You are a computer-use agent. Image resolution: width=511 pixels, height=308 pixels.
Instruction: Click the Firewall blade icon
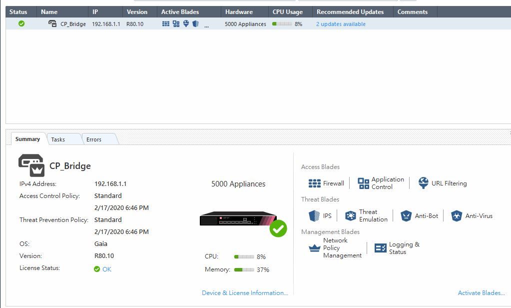pos(314,183)
